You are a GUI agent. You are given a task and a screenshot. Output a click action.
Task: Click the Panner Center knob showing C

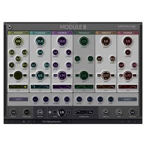click(128, 52)
